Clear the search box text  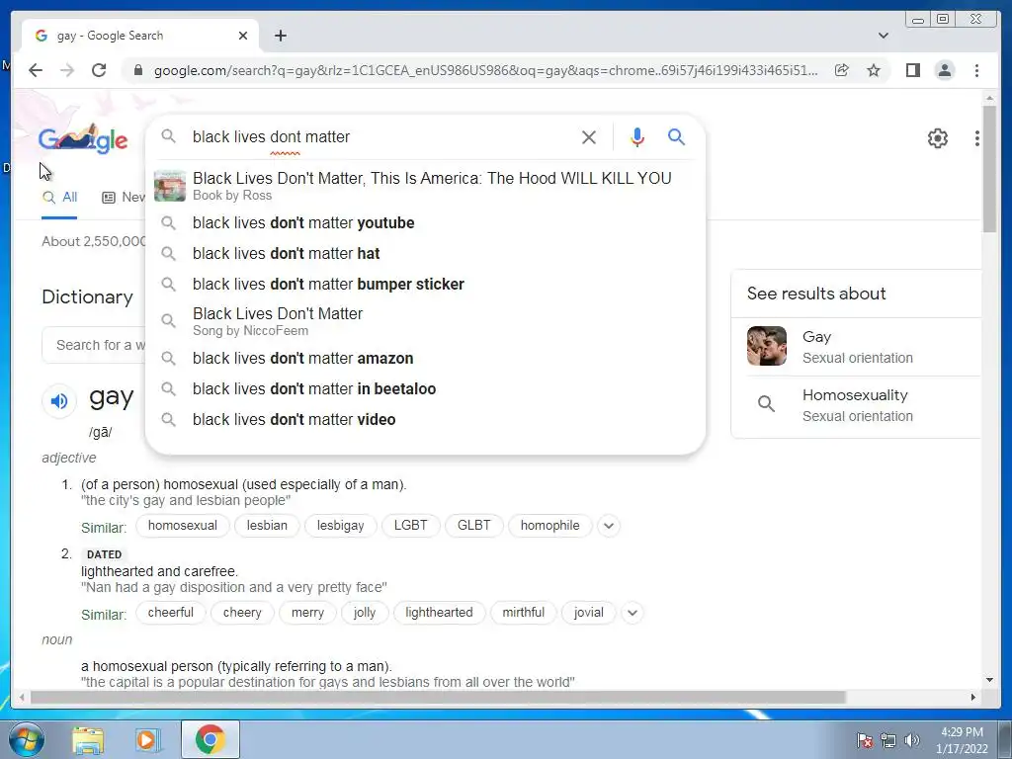(589, 136)
